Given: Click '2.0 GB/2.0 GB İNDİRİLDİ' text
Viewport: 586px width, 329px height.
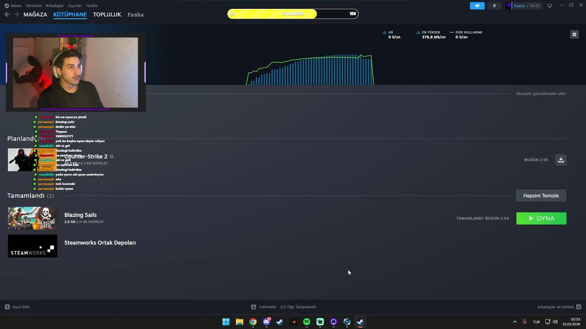Looking at the screenshot, I should (84, 222).
